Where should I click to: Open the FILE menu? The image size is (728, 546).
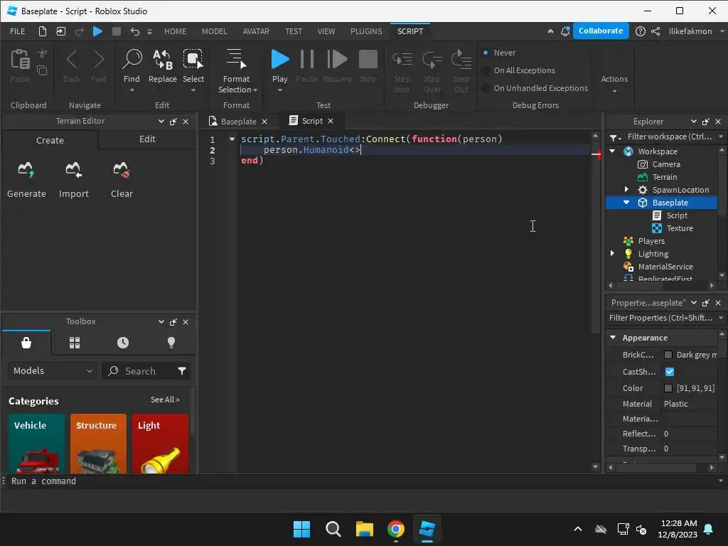click(18, 31)
